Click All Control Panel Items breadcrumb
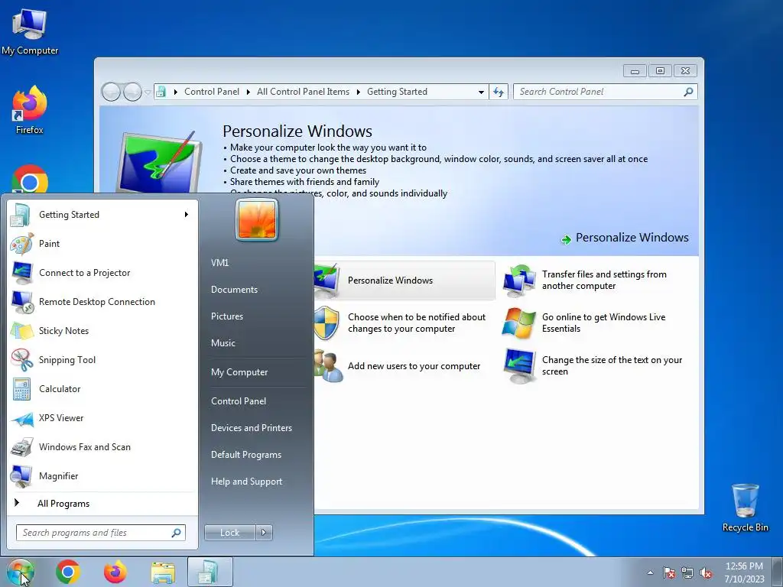Image resolution: width=783 pixels, height=587 pixels. point(303,92)
